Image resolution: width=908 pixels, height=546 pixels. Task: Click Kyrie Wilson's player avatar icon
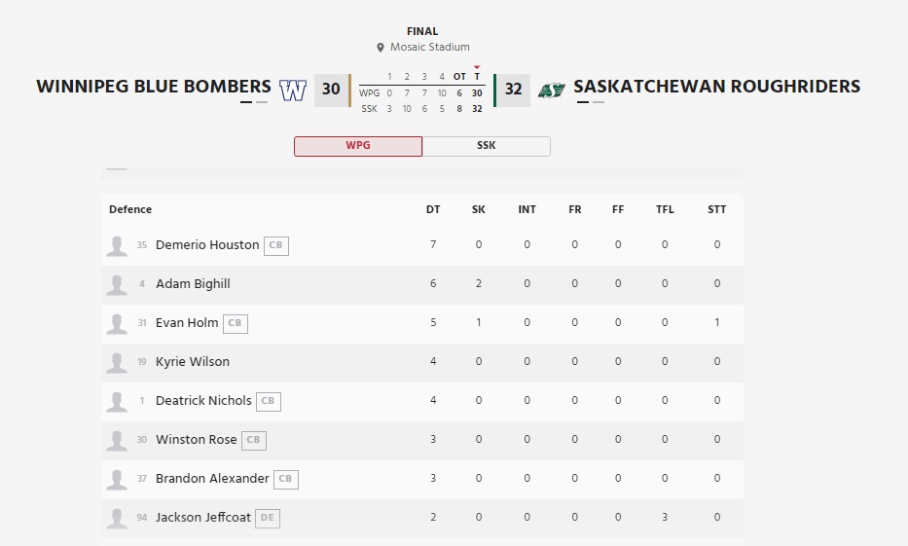click(x=117, y=362)
